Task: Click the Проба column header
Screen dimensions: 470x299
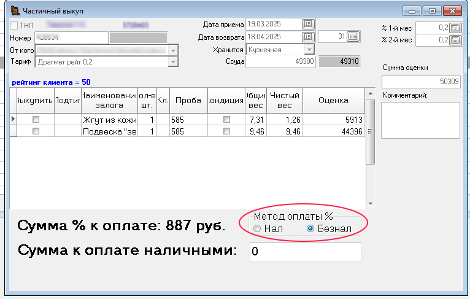Action: pos(188,101)
